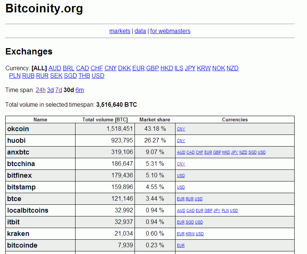Open EUR link in bitcoinde row
Viewport: 307px width, 254px height.
pos(181,246)
